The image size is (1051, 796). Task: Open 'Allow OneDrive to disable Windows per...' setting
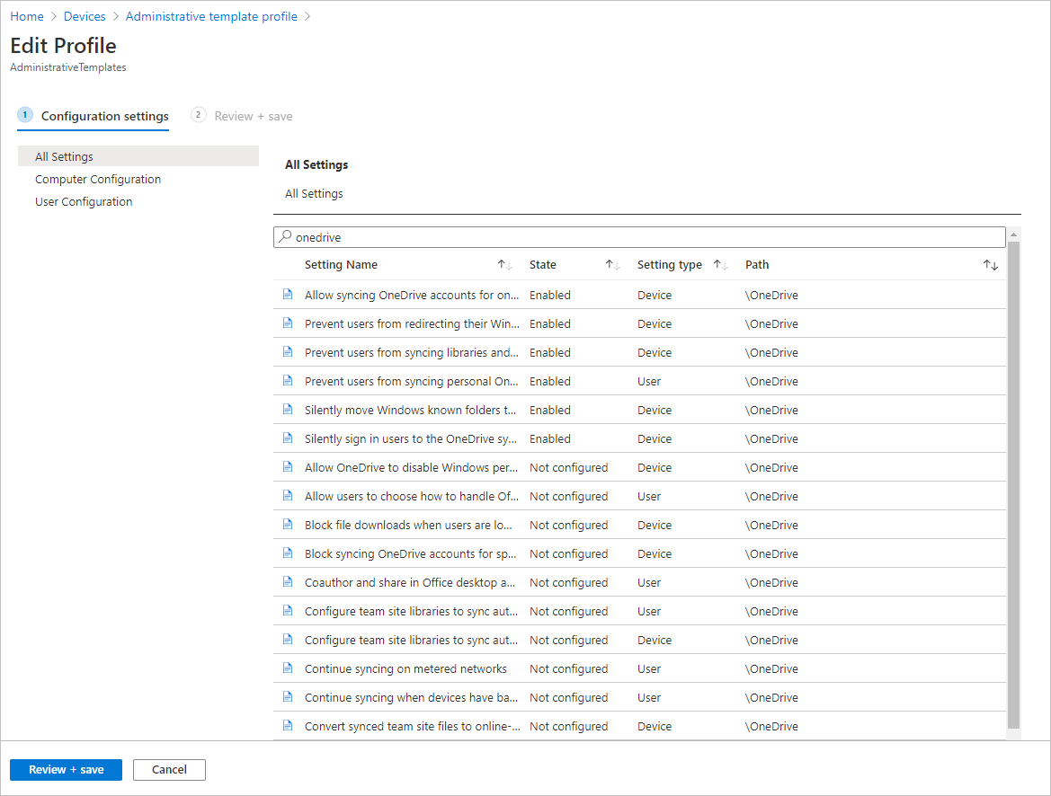click(x=411, y=468)
